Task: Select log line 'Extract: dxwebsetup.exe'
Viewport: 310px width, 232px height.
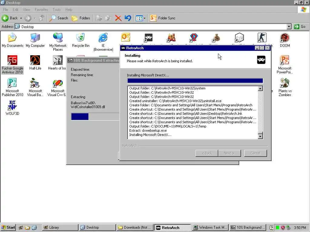Action: pyautogui.click(x=148, y=130)
